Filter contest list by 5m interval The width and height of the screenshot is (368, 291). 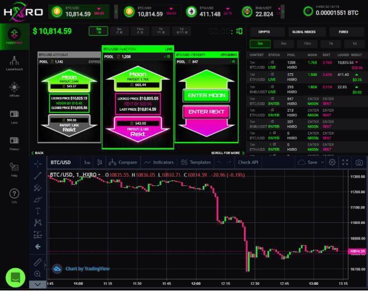pyautogui.click(x=284, y=44)
